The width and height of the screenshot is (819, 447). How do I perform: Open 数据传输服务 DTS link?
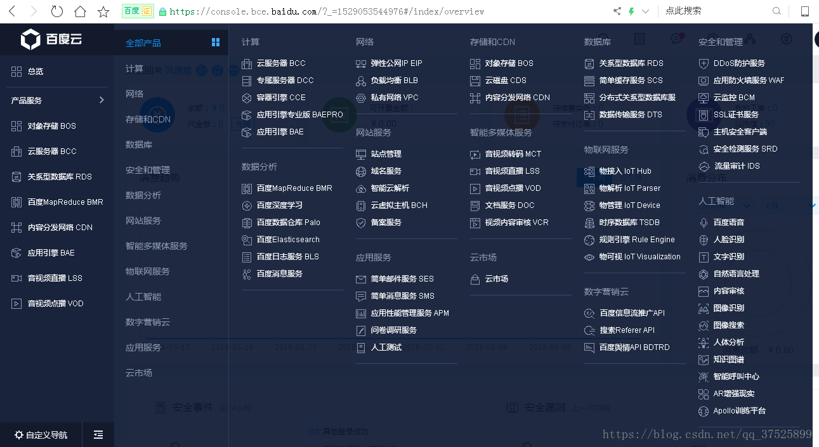(631, 115)
